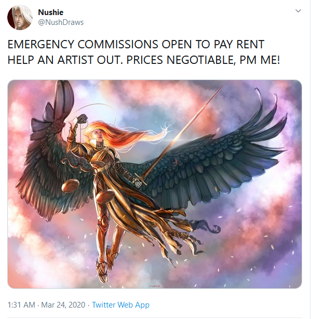
Task: Click the bronze hanging scale pan
Action: 71,186
